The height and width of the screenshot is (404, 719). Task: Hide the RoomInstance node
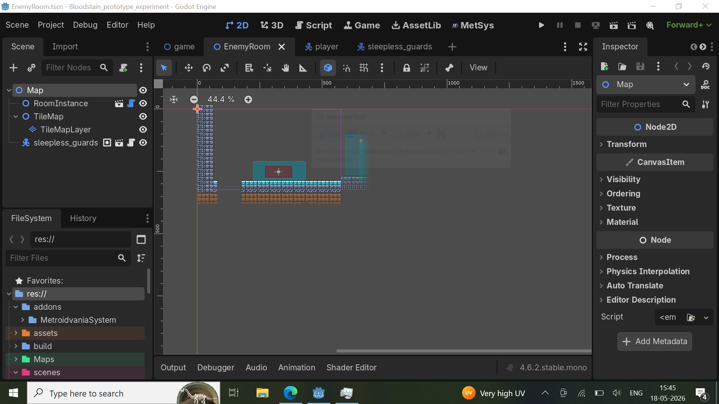tap(143, 103)
